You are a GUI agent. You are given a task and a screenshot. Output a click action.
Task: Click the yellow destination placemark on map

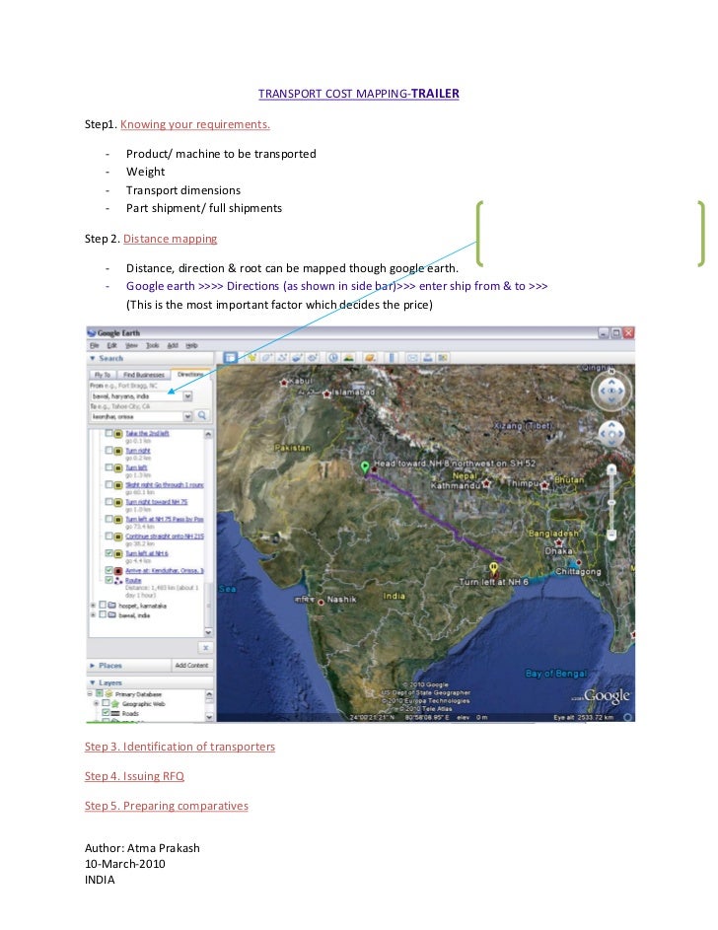pyautogui.click(x=493, y=568)
